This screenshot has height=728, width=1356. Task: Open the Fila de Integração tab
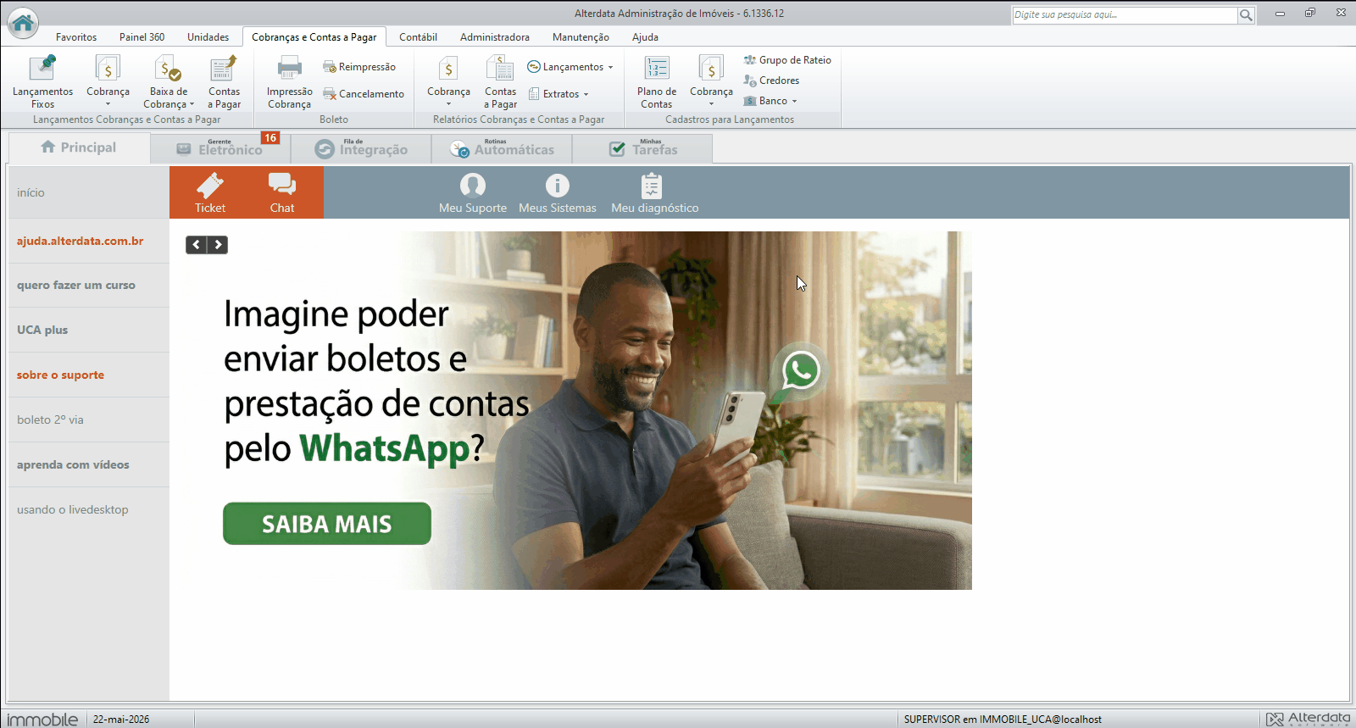click(x=361, y=148)
